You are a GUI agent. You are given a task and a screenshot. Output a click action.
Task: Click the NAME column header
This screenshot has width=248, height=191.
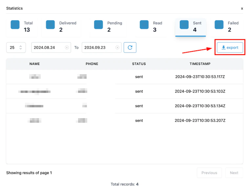35,64
